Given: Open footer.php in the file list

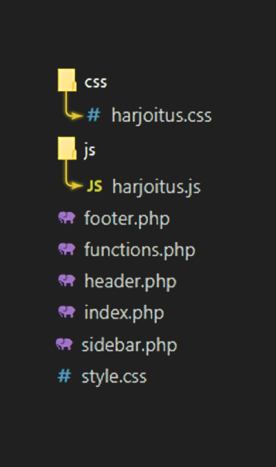Looking at the screenshot, I should click(x=127, y=219).
